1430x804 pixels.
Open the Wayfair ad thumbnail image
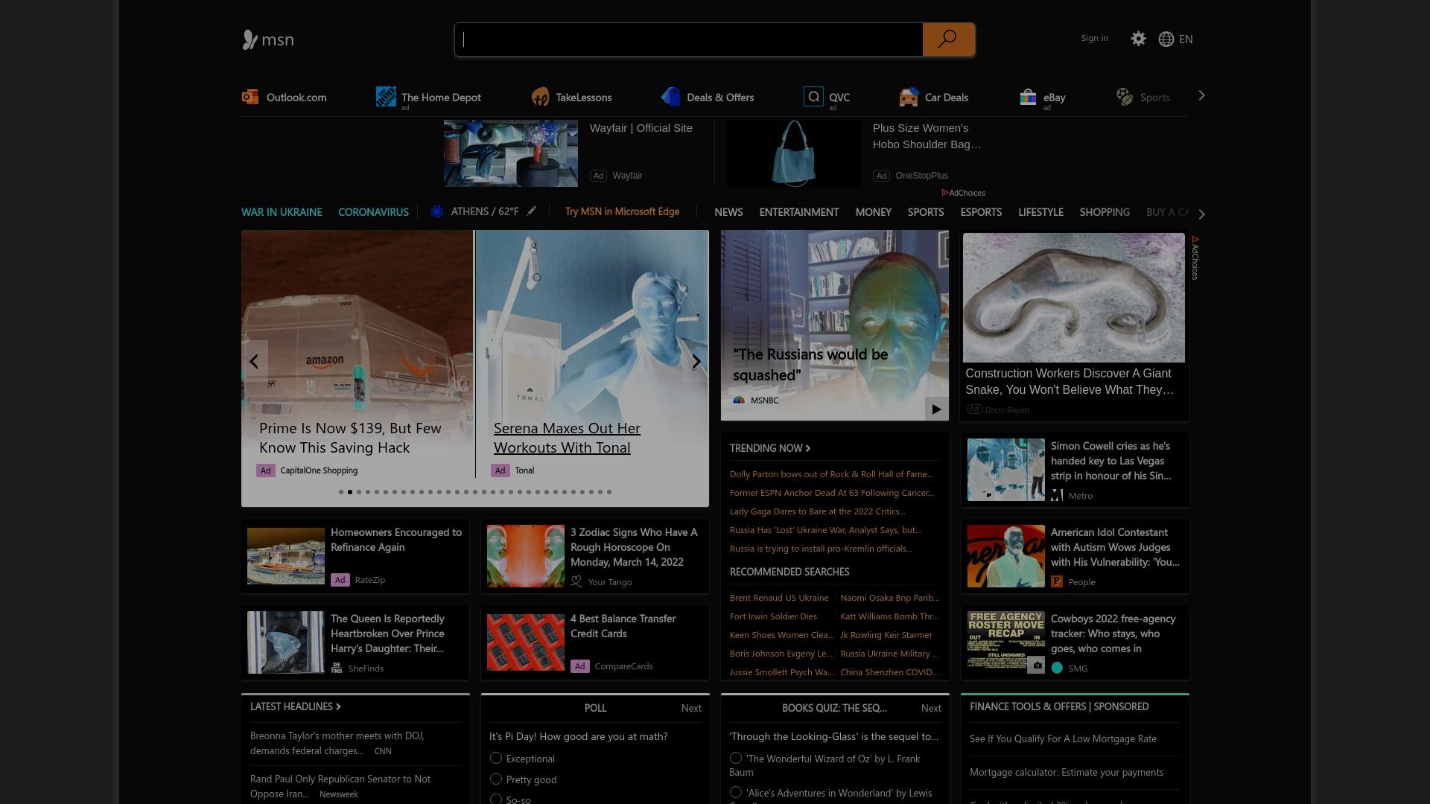point(511,153)
